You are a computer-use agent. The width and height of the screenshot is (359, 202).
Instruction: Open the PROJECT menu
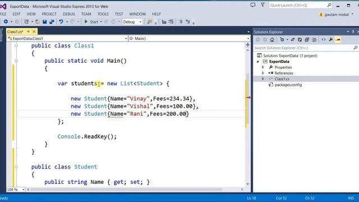(x=49, y=14)
